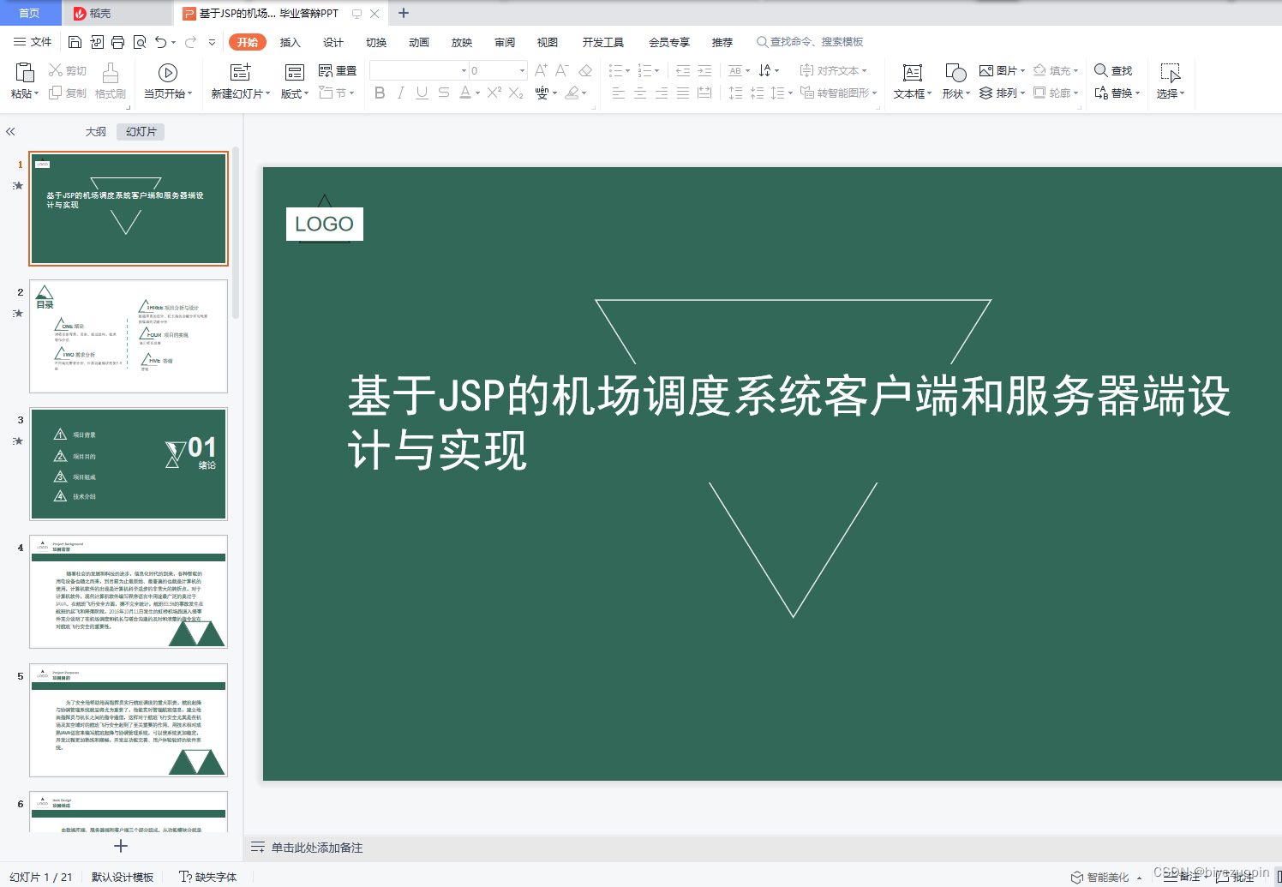Expand the Replace (替换) dropdown
The width and height of the screenshot is (1282, 887).
tap(1137, 93)
